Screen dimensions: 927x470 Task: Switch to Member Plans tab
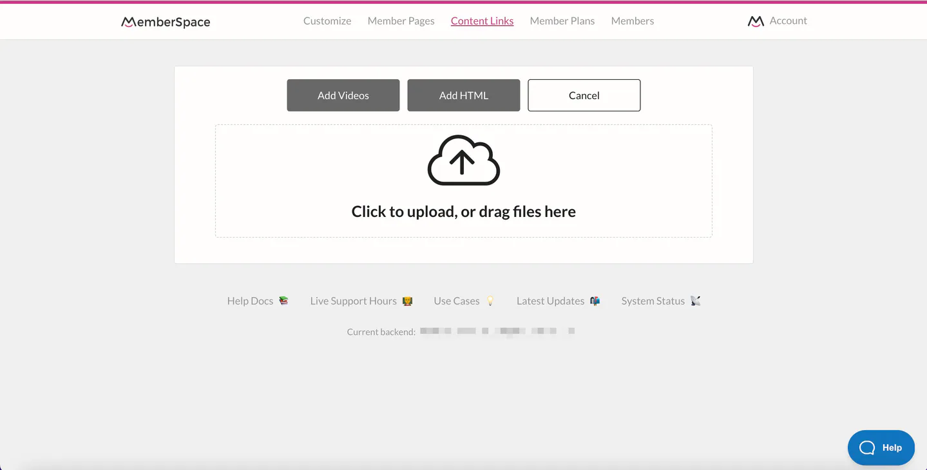(x=562, y=21)
